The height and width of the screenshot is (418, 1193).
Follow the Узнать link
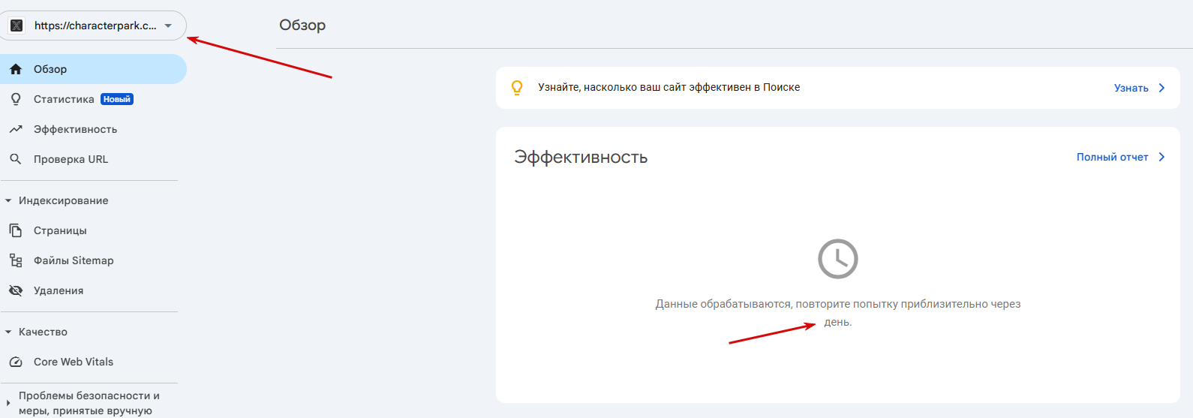tap(1131, 88)
